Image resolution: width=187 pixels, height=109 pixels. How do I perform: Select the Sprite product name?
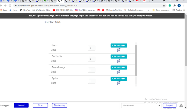pos(55,78)
